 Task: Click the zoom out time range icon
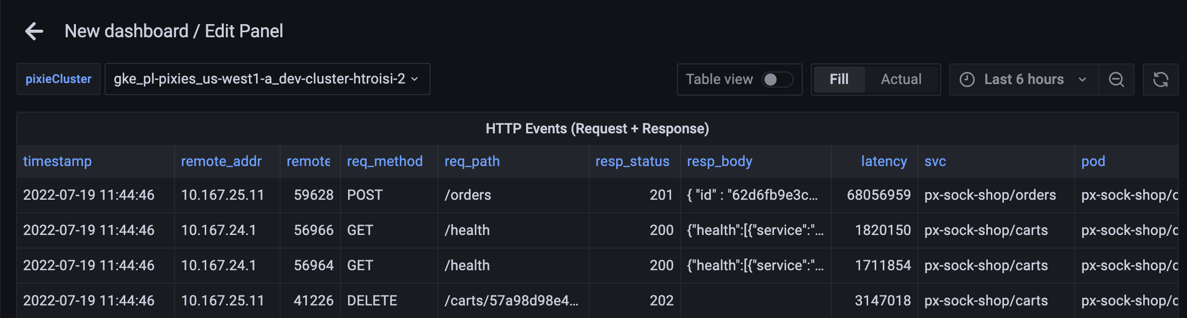1116,79
